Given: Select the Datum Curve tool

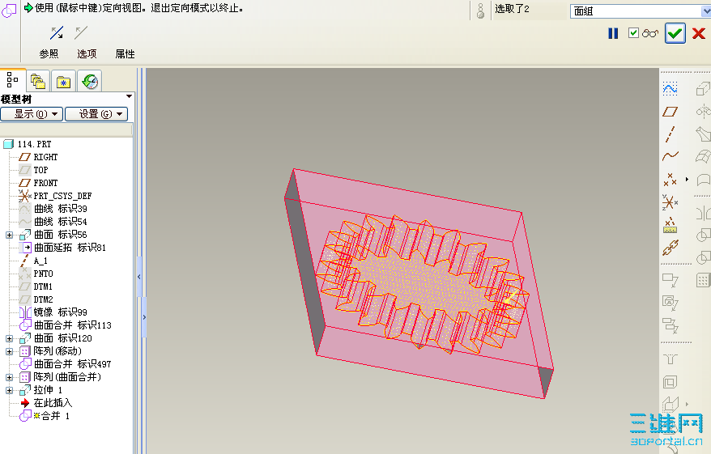Looking at the screenshot, I should (x=670, y=156).
